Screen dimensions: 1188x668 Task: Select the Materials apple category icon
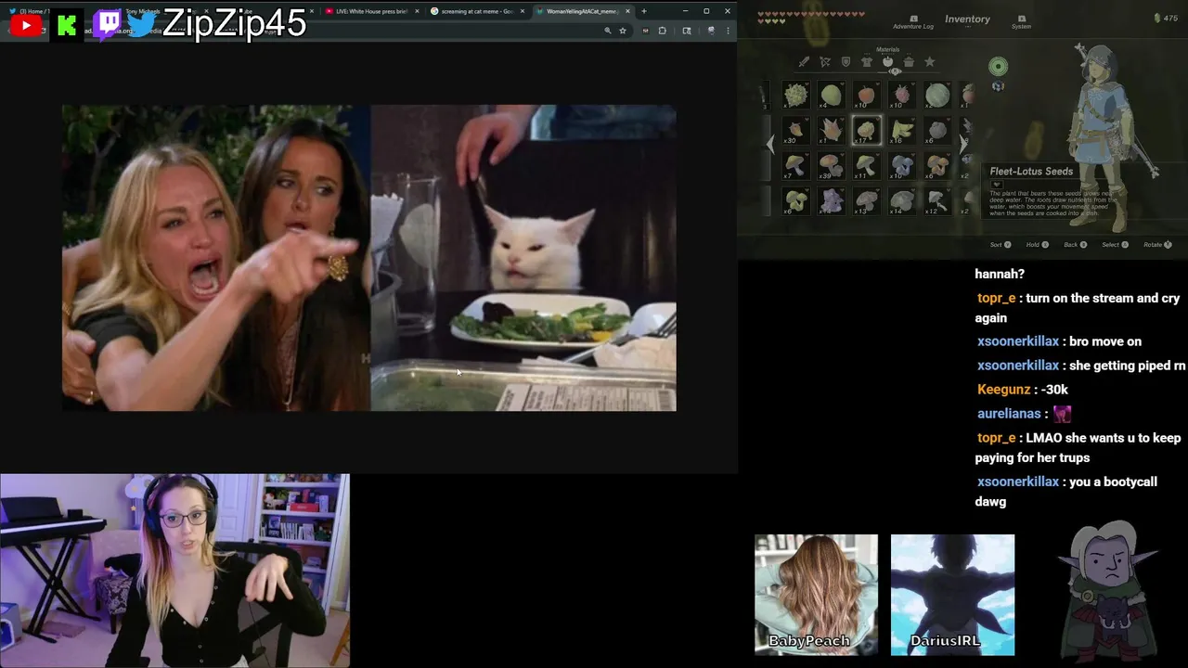[x=888, y=62]
